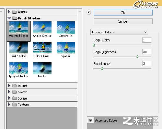Click Cancel to dismiss filter gallery
162x129 pixels.
123,21
